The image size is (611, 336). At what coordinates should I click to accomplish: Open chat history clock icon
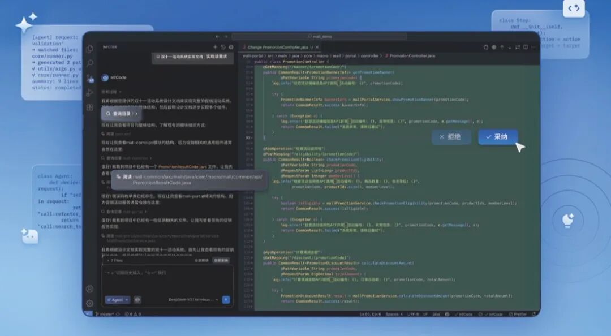pos(222,47)
